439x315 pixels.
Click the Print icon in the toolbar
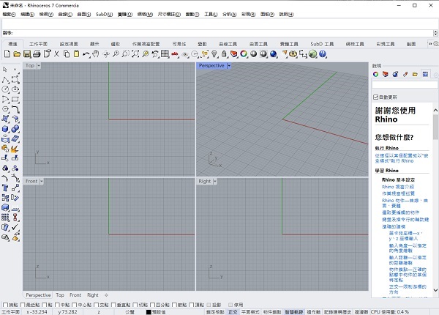pos(36,54)
